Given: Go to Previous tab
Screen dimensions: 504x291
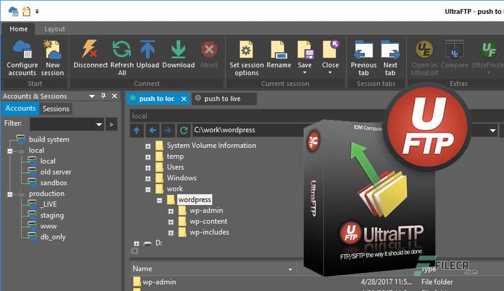Looking at the screenshot, I should [364, 58].
